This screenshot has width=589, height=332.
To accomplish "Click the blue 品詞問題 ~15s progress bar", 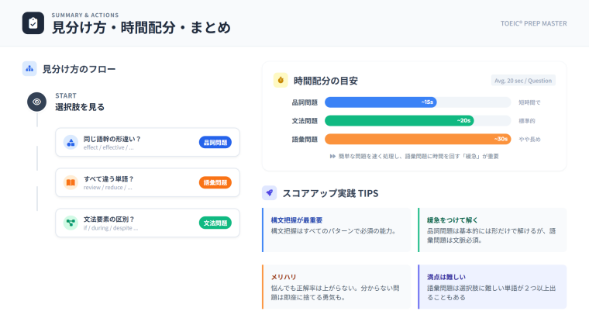I will pos(381,102).
